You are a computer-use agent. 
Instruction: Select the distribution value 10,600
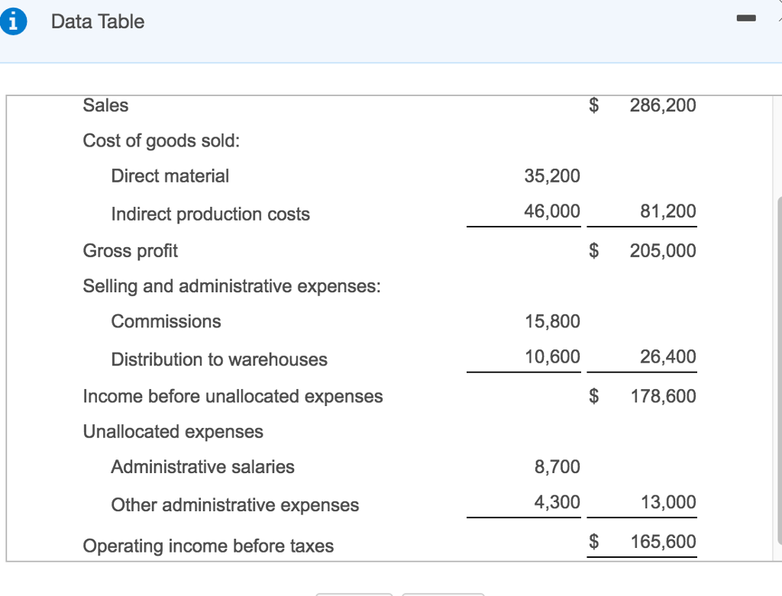[x=553, y=357]
